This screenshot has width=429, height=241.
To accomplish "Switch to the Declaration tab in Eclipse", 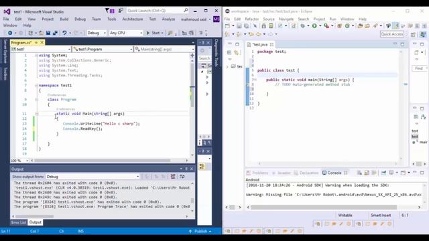I will 306,173.
